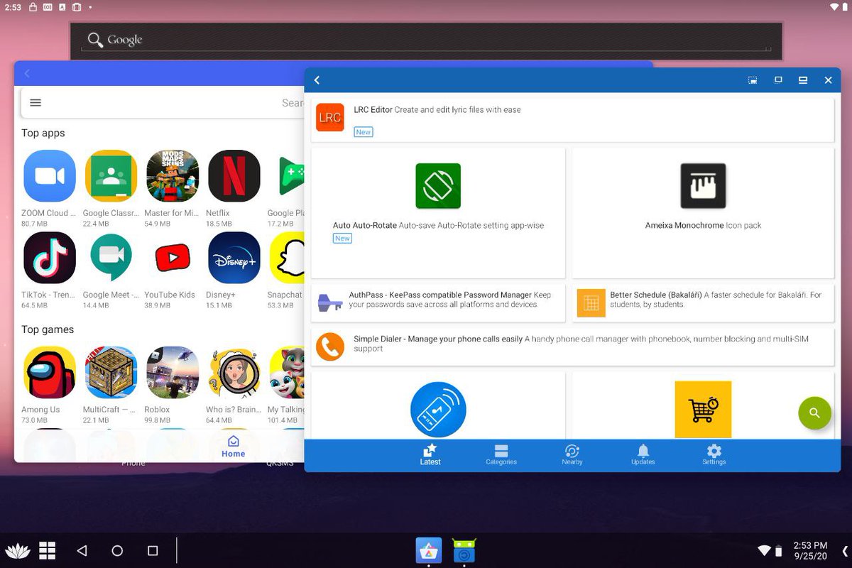Click Top games heading
The image size is (852, 568).
[48, 329]
